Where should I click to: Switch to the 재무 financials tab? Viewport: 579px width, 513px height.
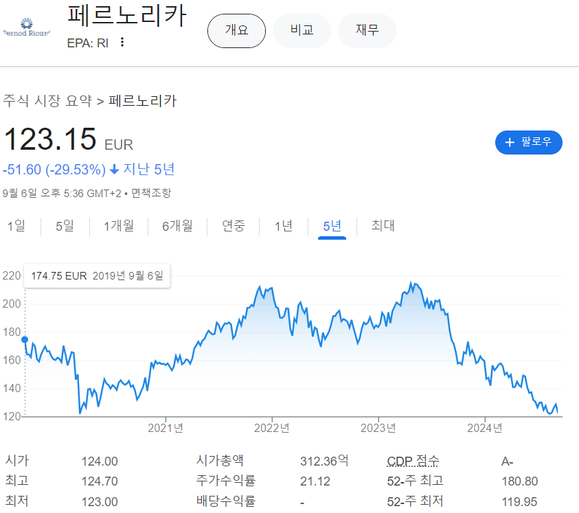pos(367,31)
